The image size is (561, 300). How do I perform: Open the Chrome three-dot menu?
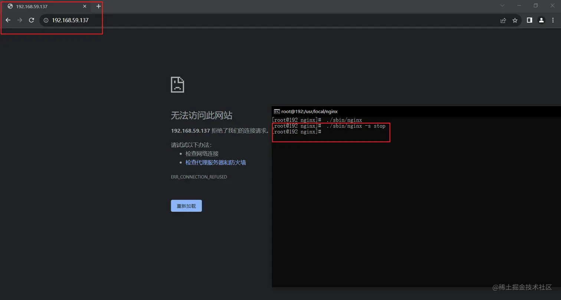click(x=553, y=20)
